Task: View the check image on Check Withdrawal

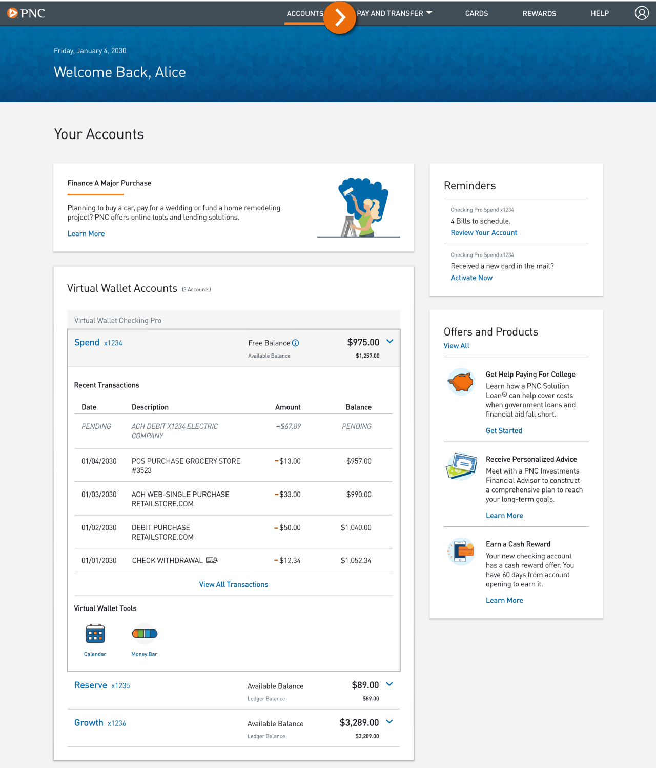Action: click(211, 560)
